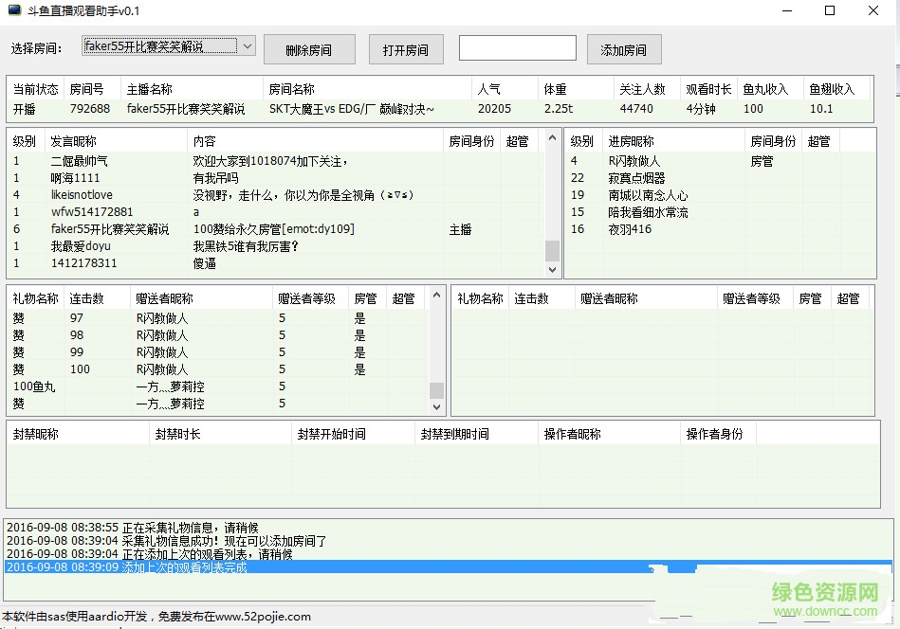900x629 pixels.
Task: Click the 房间号 column header
Action: coord(90,89)
